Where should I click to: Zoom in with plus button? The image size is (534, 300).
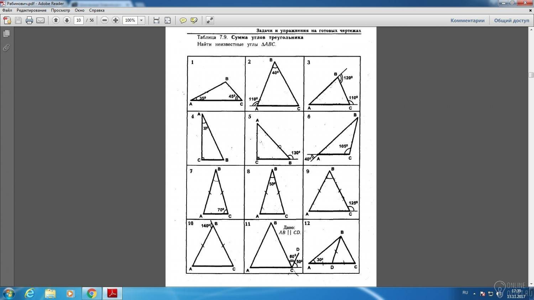point(115,20)
